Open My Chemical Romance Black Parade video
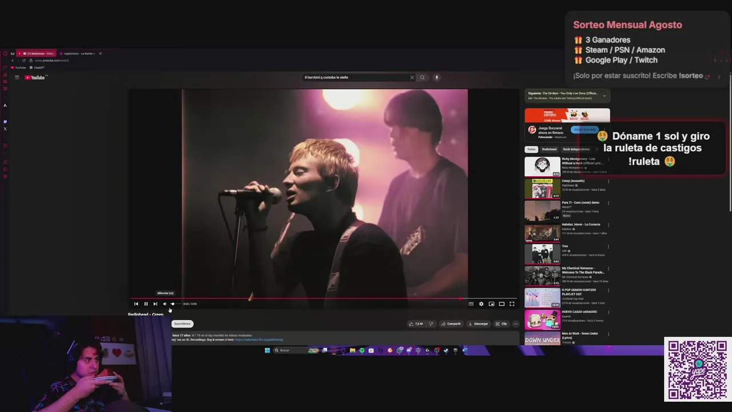This screenshot has width=732, height=412. click(x=543, y=276)
